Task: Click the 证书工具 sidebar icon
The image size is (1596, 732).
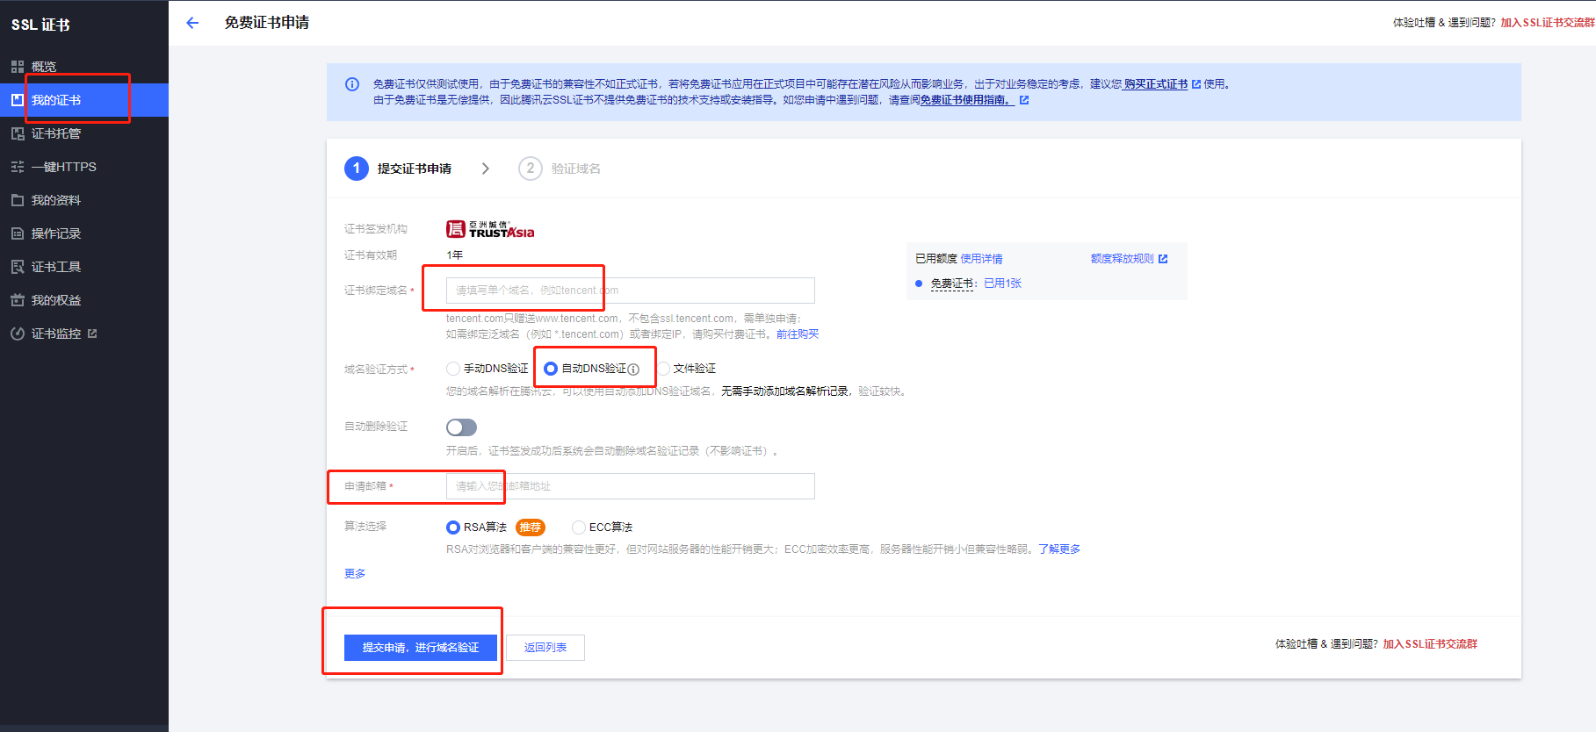Action: 17,267
